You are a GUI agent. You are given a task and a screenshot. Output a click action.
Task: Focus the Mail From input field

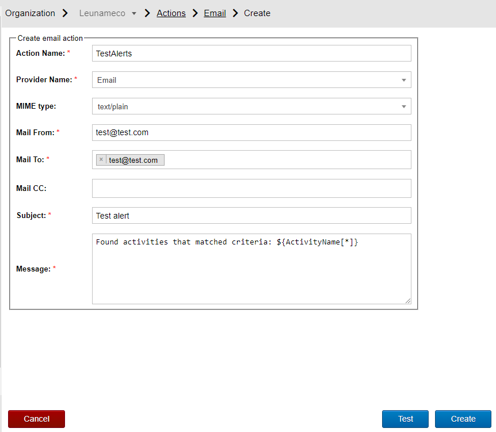(251, 132)
